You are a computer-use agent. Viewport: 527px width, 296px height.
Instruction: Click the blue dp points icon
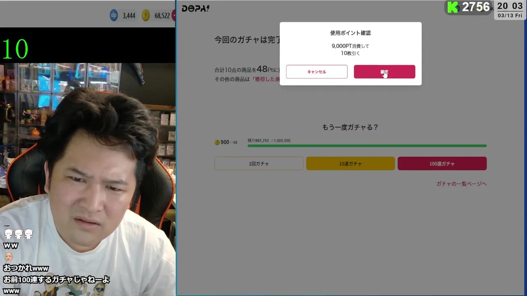pyautogui.click(x=114, y=16)
